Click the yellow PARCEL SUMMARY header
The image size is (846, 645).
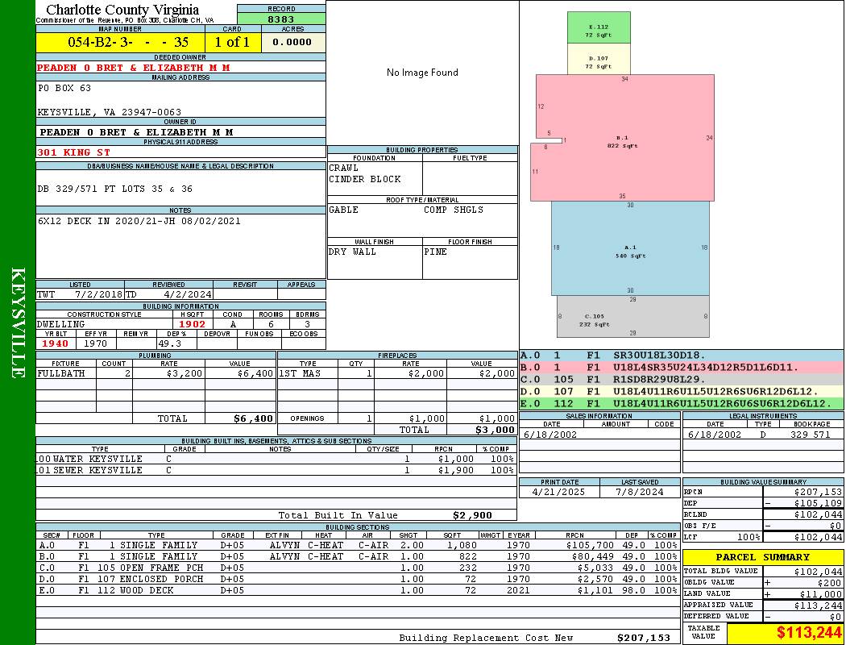762,557
